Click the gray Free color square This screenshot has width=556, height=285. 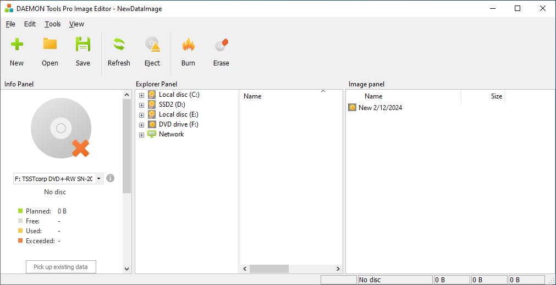click(20, 221)
